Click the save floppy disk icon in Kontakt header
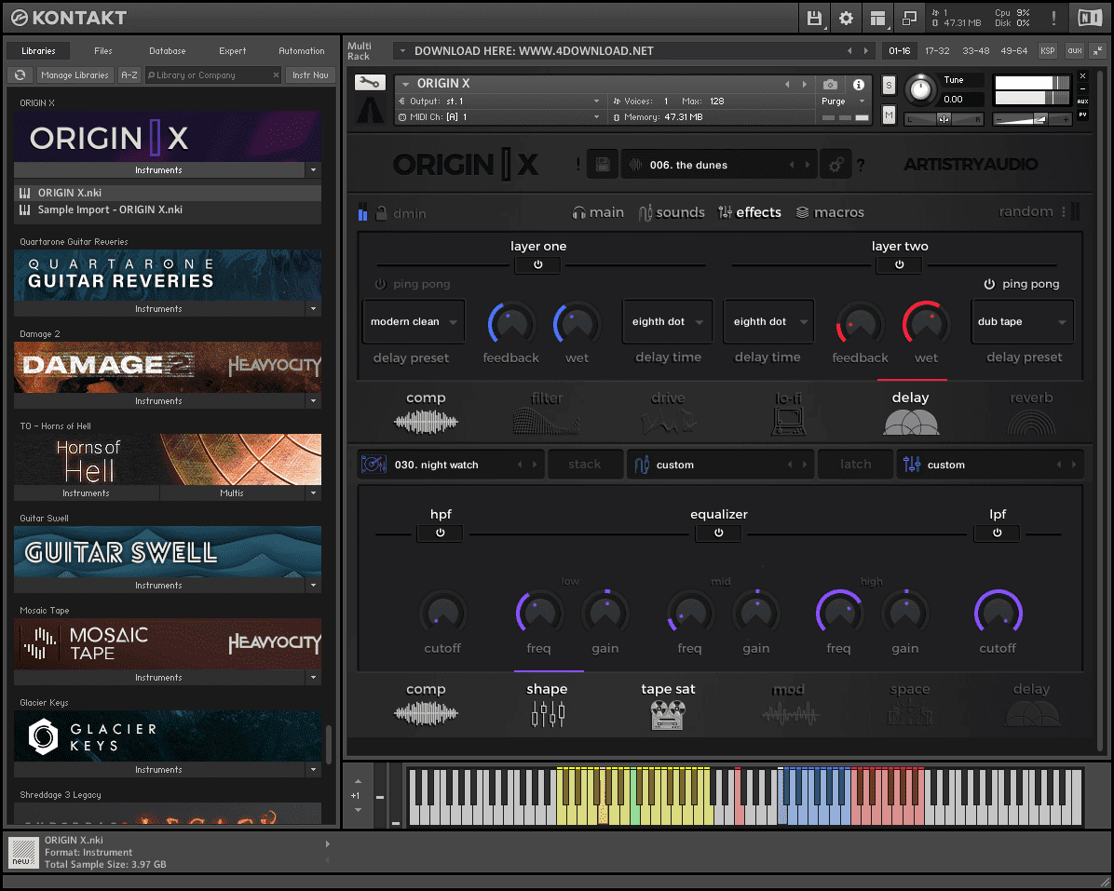Viewport: 1114px width, 891px height. coord(814,18)
